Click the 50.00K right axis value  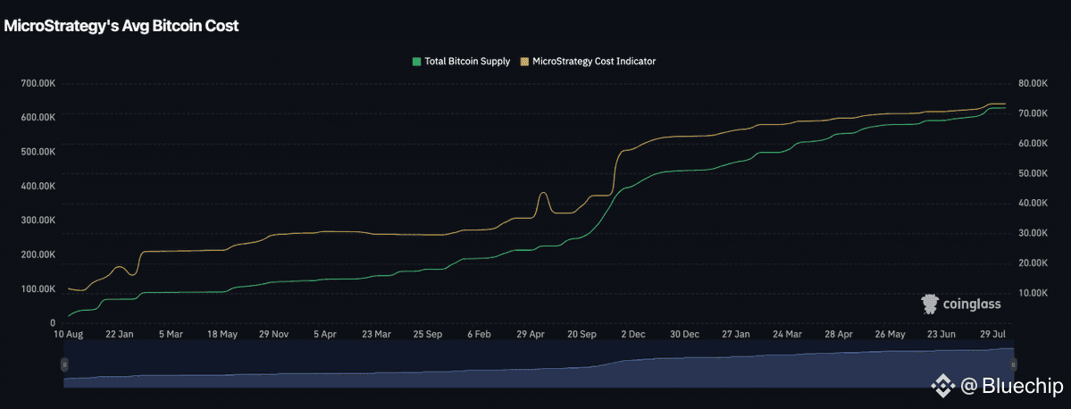tap(1032, 173)
